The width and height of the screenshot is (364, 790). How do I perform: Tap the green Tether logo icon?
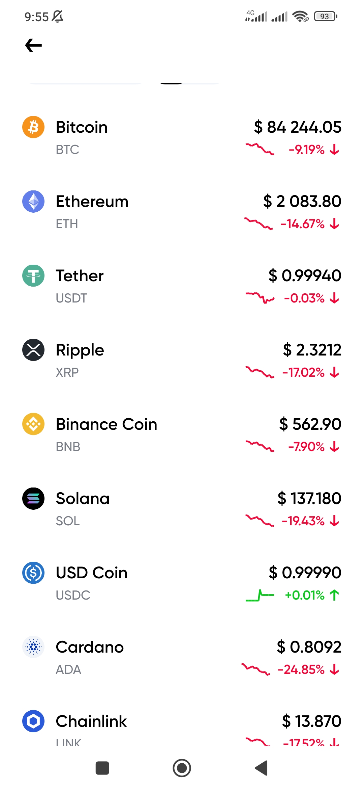tap(33, 276)
